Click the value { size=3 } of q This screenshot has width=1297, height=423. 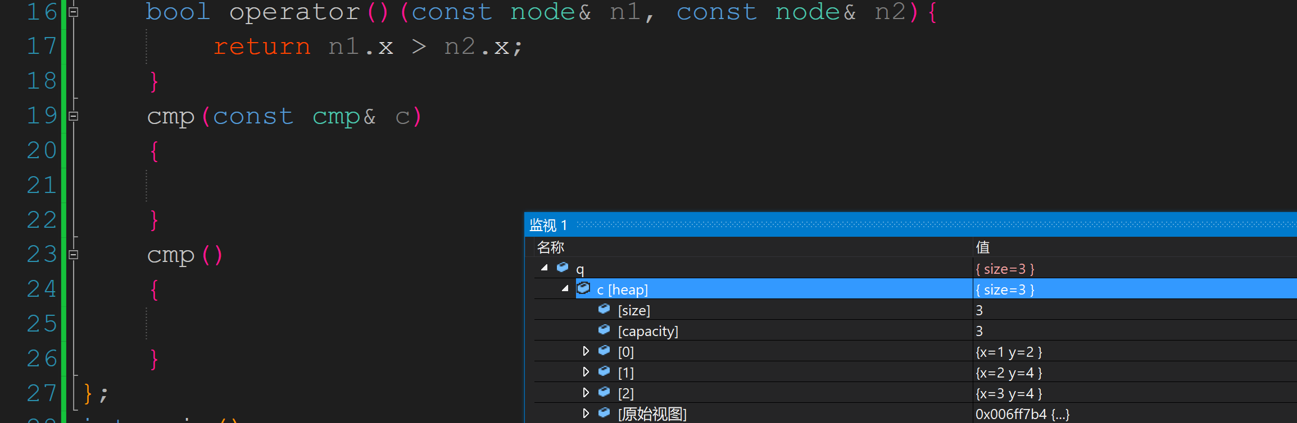(1005, 269)
